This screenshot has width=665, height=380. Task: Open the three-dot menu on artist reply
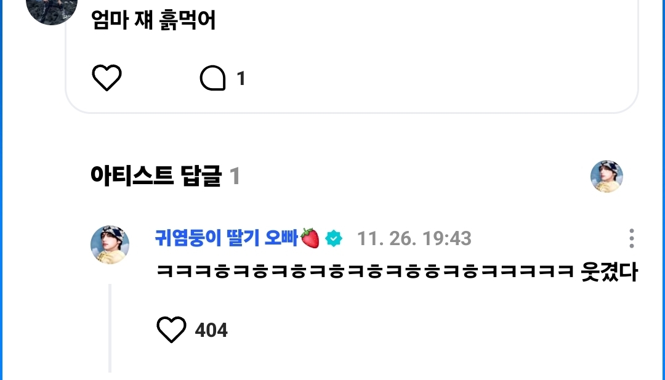click(632, 238)
